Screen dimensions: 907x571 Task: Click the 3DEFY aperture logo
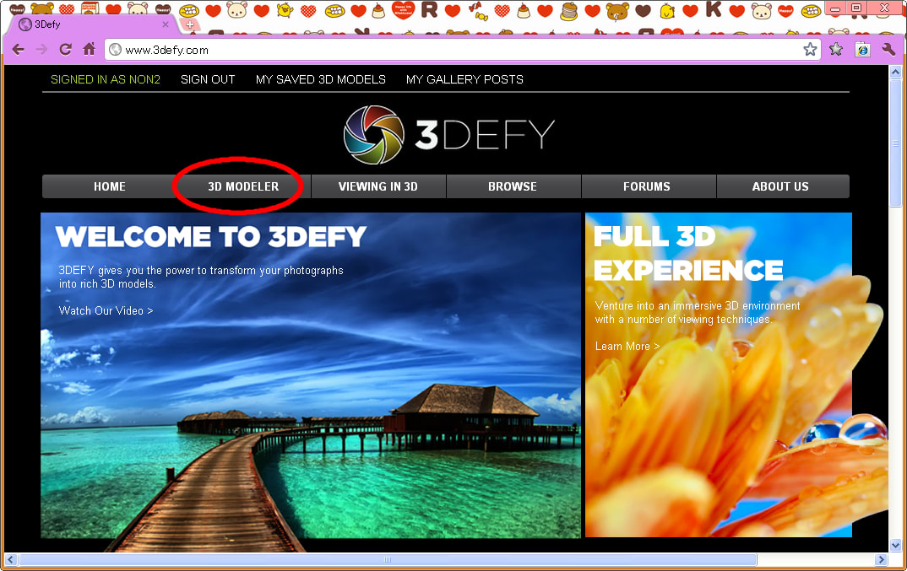(376, 134)
